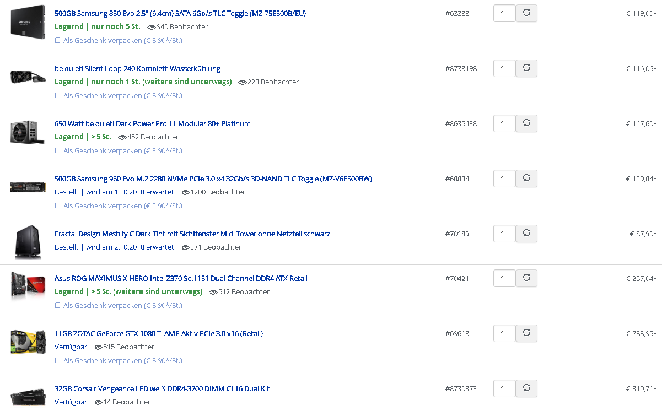
Task: Refresh quantity for Corsair Vengeance LED RAM
Action: point(526,388)
